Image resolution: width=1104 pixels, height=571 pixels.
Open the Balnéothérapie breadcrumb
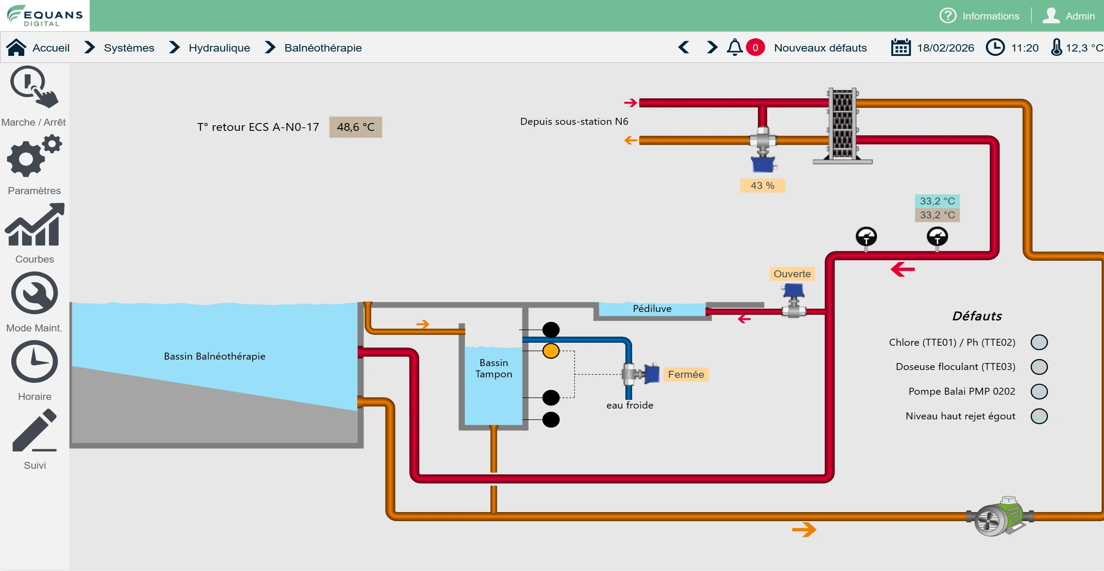323,48
